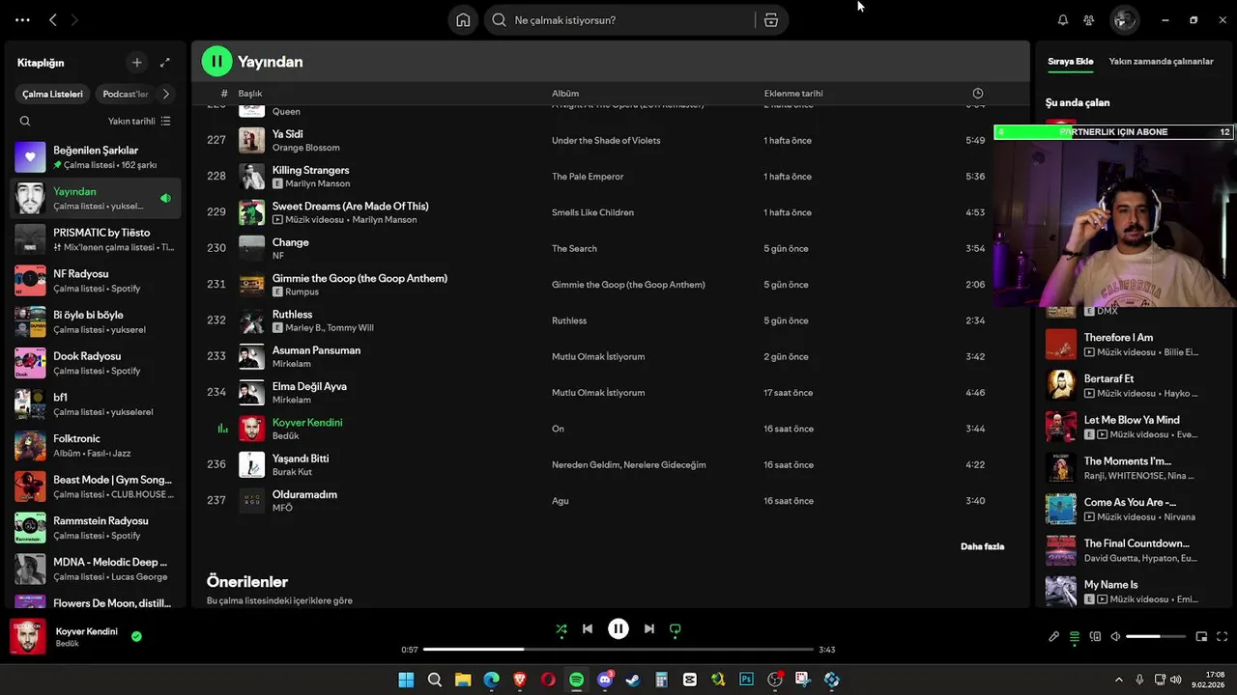Adjust the Spotify volume slider
Screen dimensions: 1237x695
1156,637
